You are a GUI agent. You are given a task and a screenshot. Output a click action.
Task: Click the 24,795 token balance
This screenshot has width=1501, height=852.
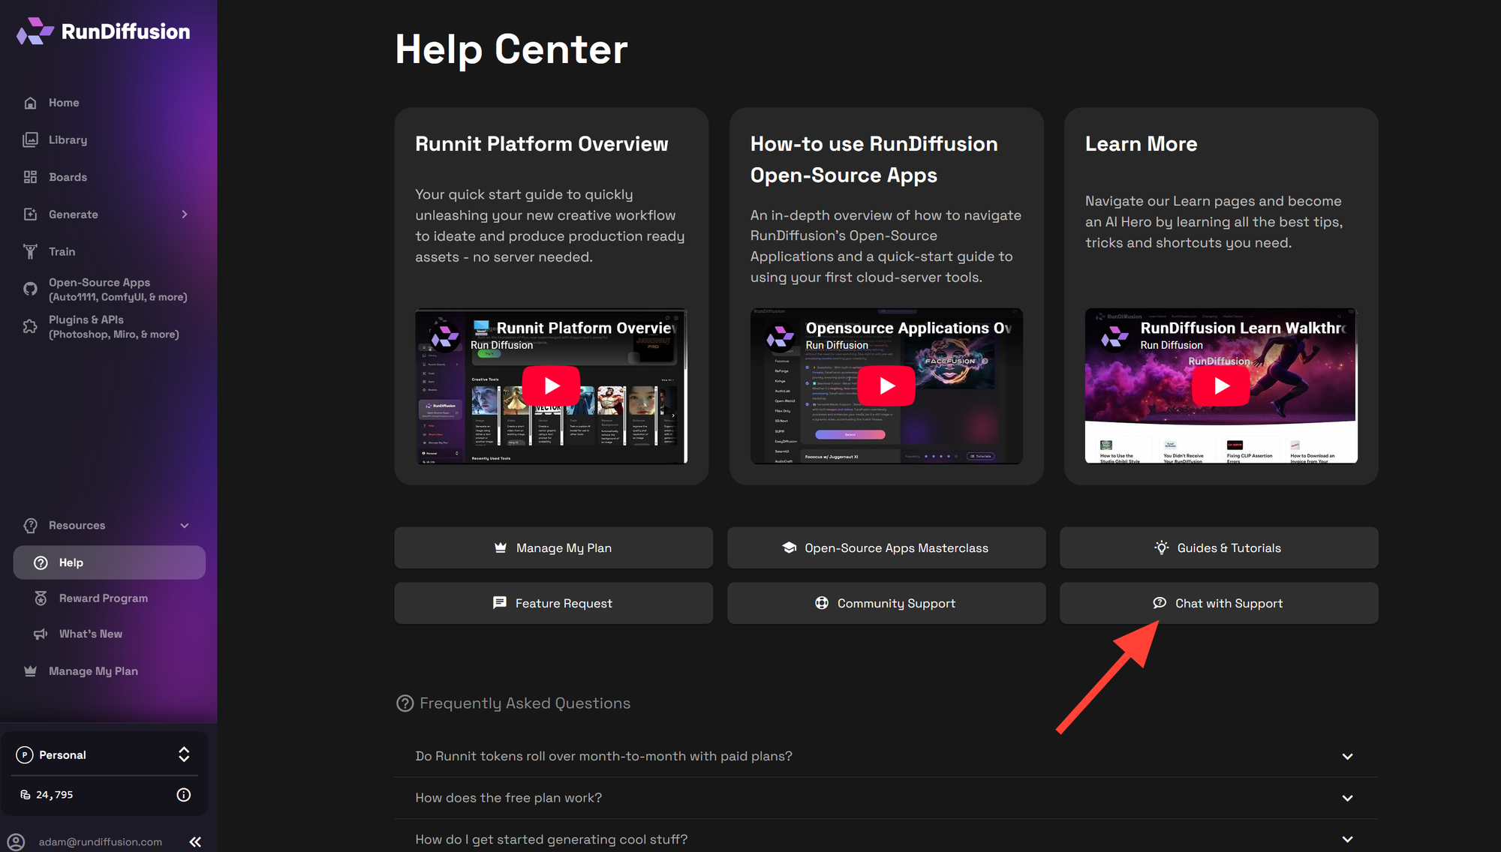(x=55, y=795)
